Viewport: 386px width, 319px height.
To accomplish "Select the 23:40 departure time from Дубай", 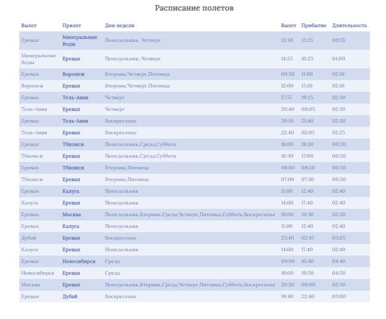I will [x=287, y=238].
